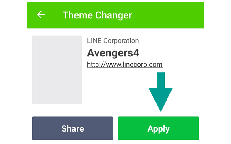Click the teal downward arrow graphic
231x144 pixels.
pyautogui.click(x=161, y=92)
